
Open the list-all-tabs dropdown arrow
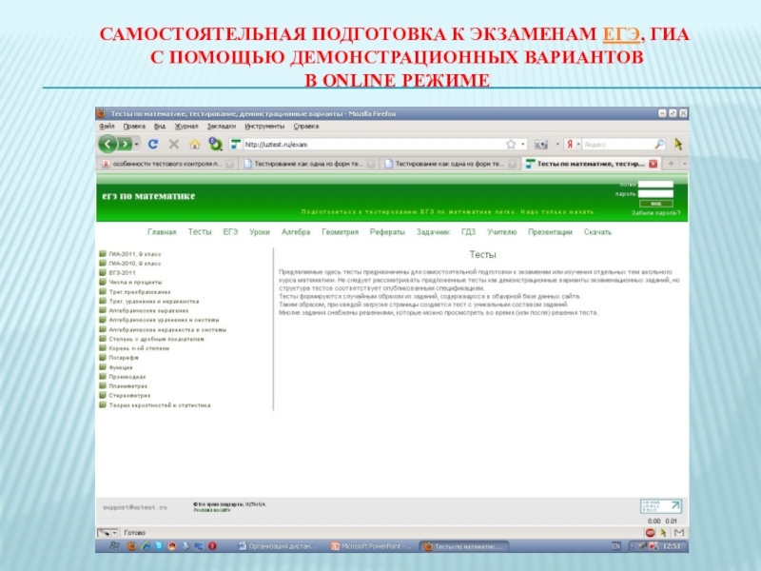(684, 164)
